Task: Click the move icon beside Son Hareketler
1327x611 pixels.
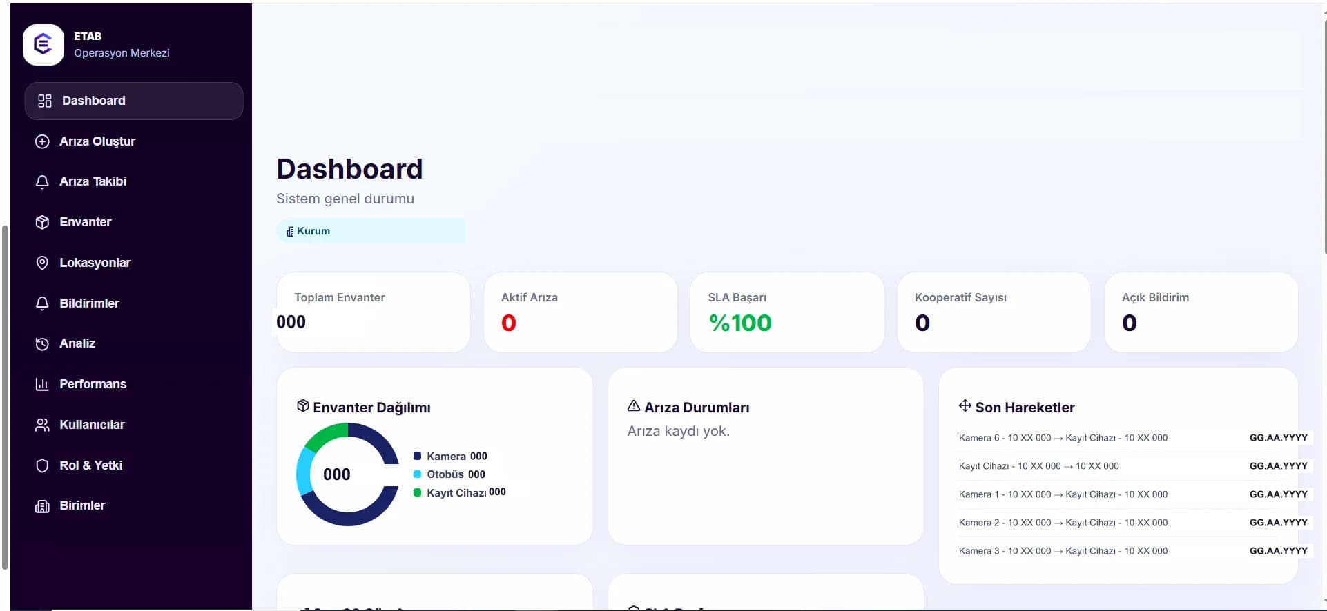Action: coord(965,405)
